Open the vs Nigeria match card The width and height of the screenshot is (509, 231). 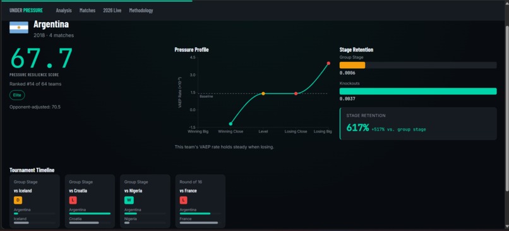click(x=145, y=201)
